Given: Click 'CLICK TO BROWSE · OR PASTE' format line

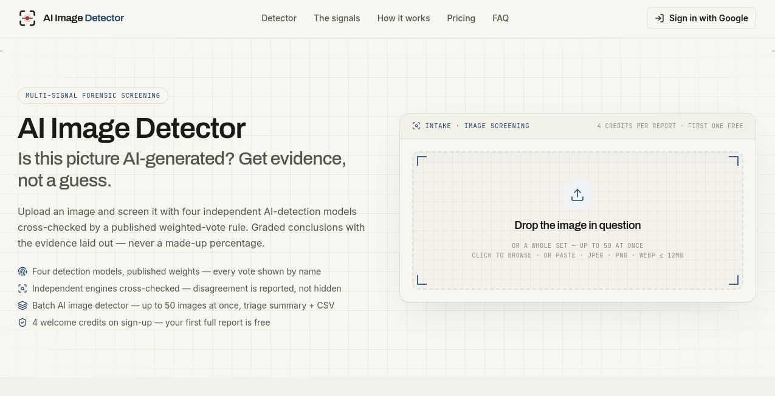Looking at the screenshot, I should tap(577, 255).
